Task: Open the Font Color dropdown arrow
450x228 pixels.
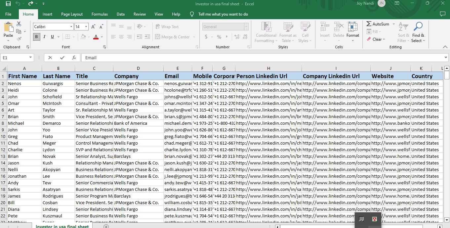Action: pos(101,37)
